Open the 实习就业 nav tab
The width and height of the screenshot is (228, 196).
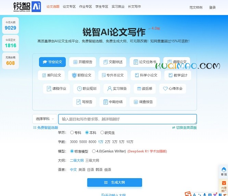tap(118, 7)
